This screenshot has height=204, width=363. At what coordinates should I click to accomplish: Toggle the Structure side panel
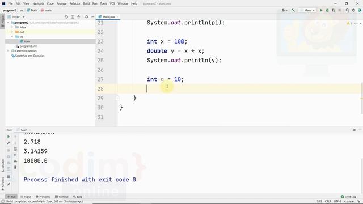3,165
